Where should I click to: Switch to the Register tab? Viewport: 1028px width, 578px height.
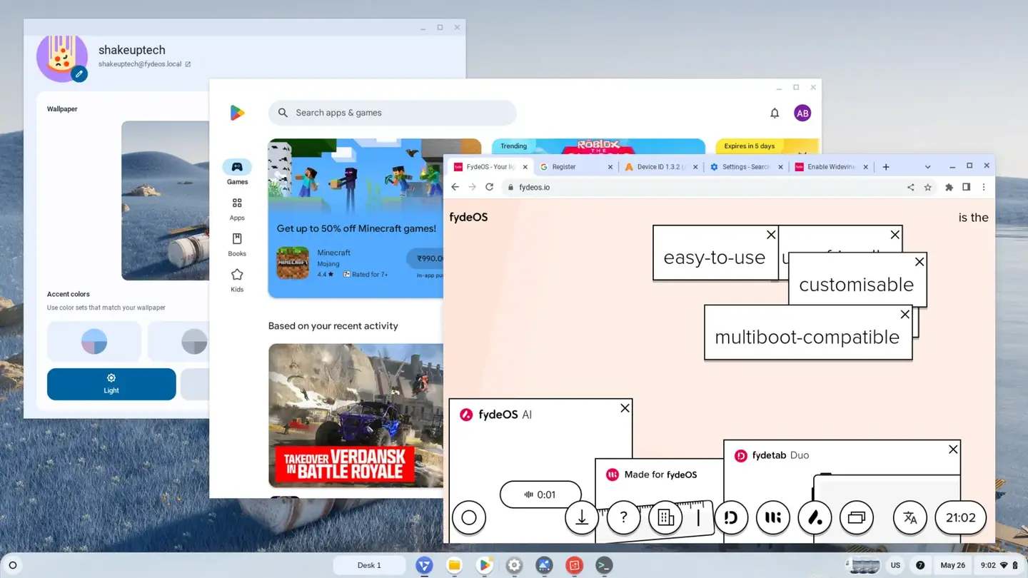(x=568, y=166)
